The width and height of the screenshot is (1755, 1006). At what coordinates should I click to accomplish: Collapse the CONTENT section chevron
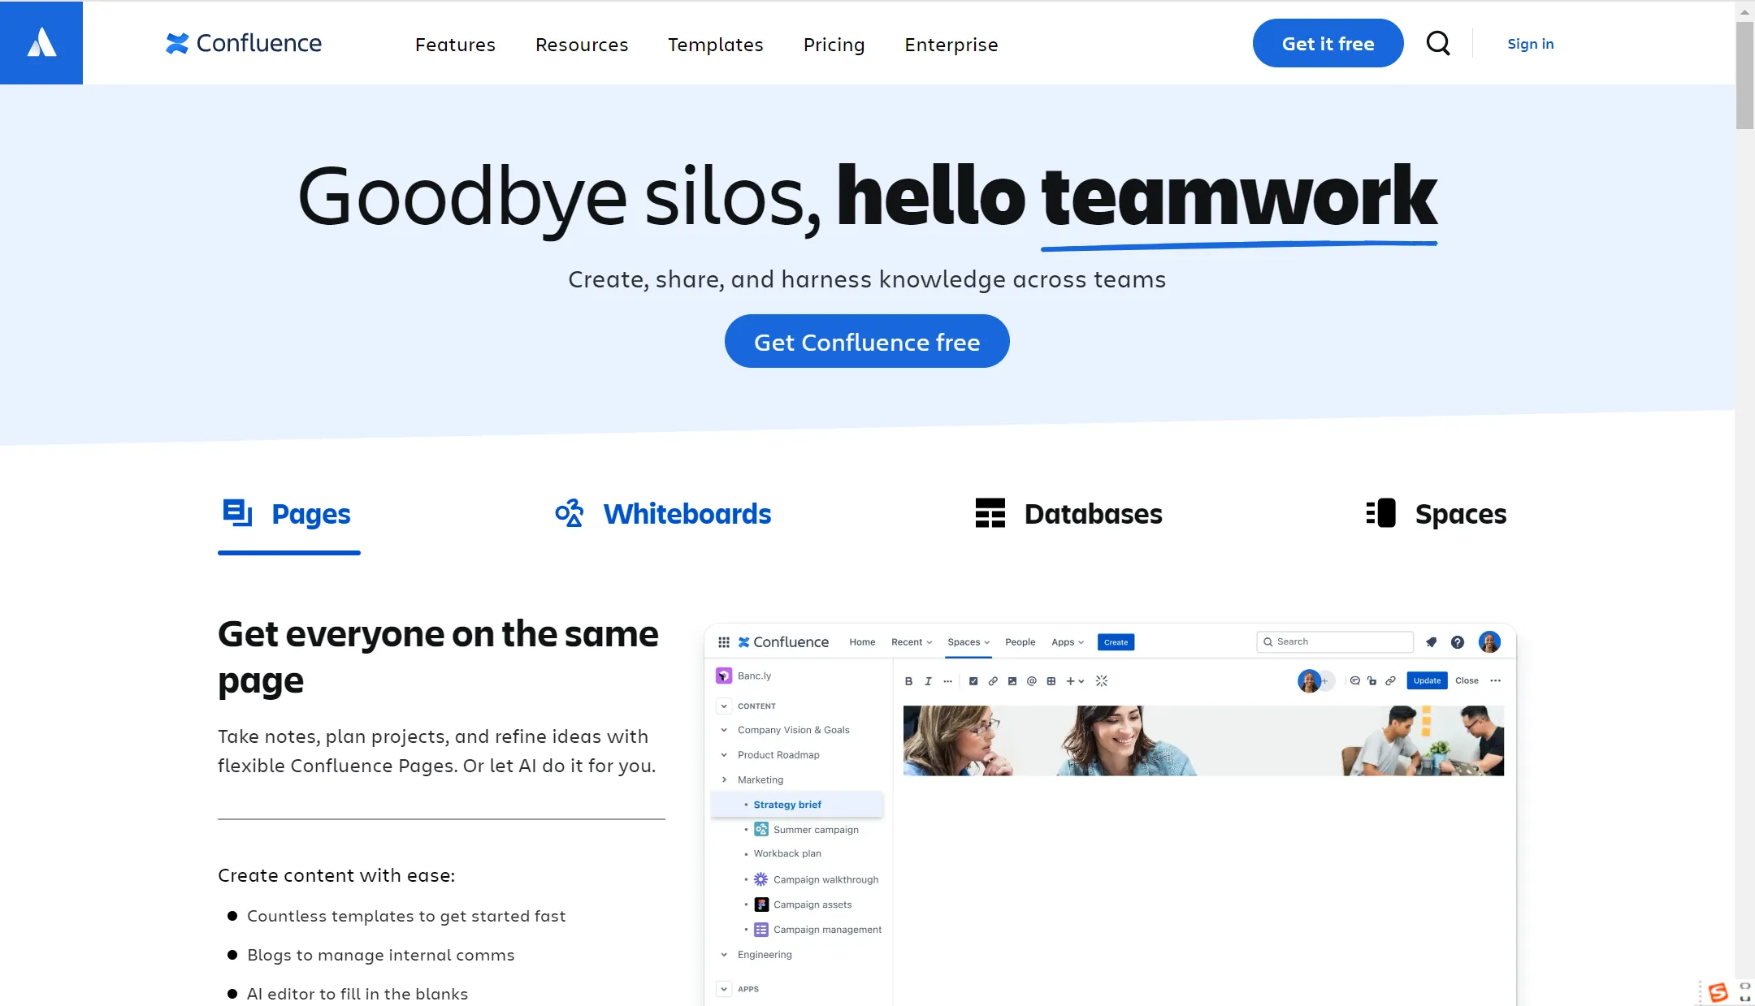point(724,706)
